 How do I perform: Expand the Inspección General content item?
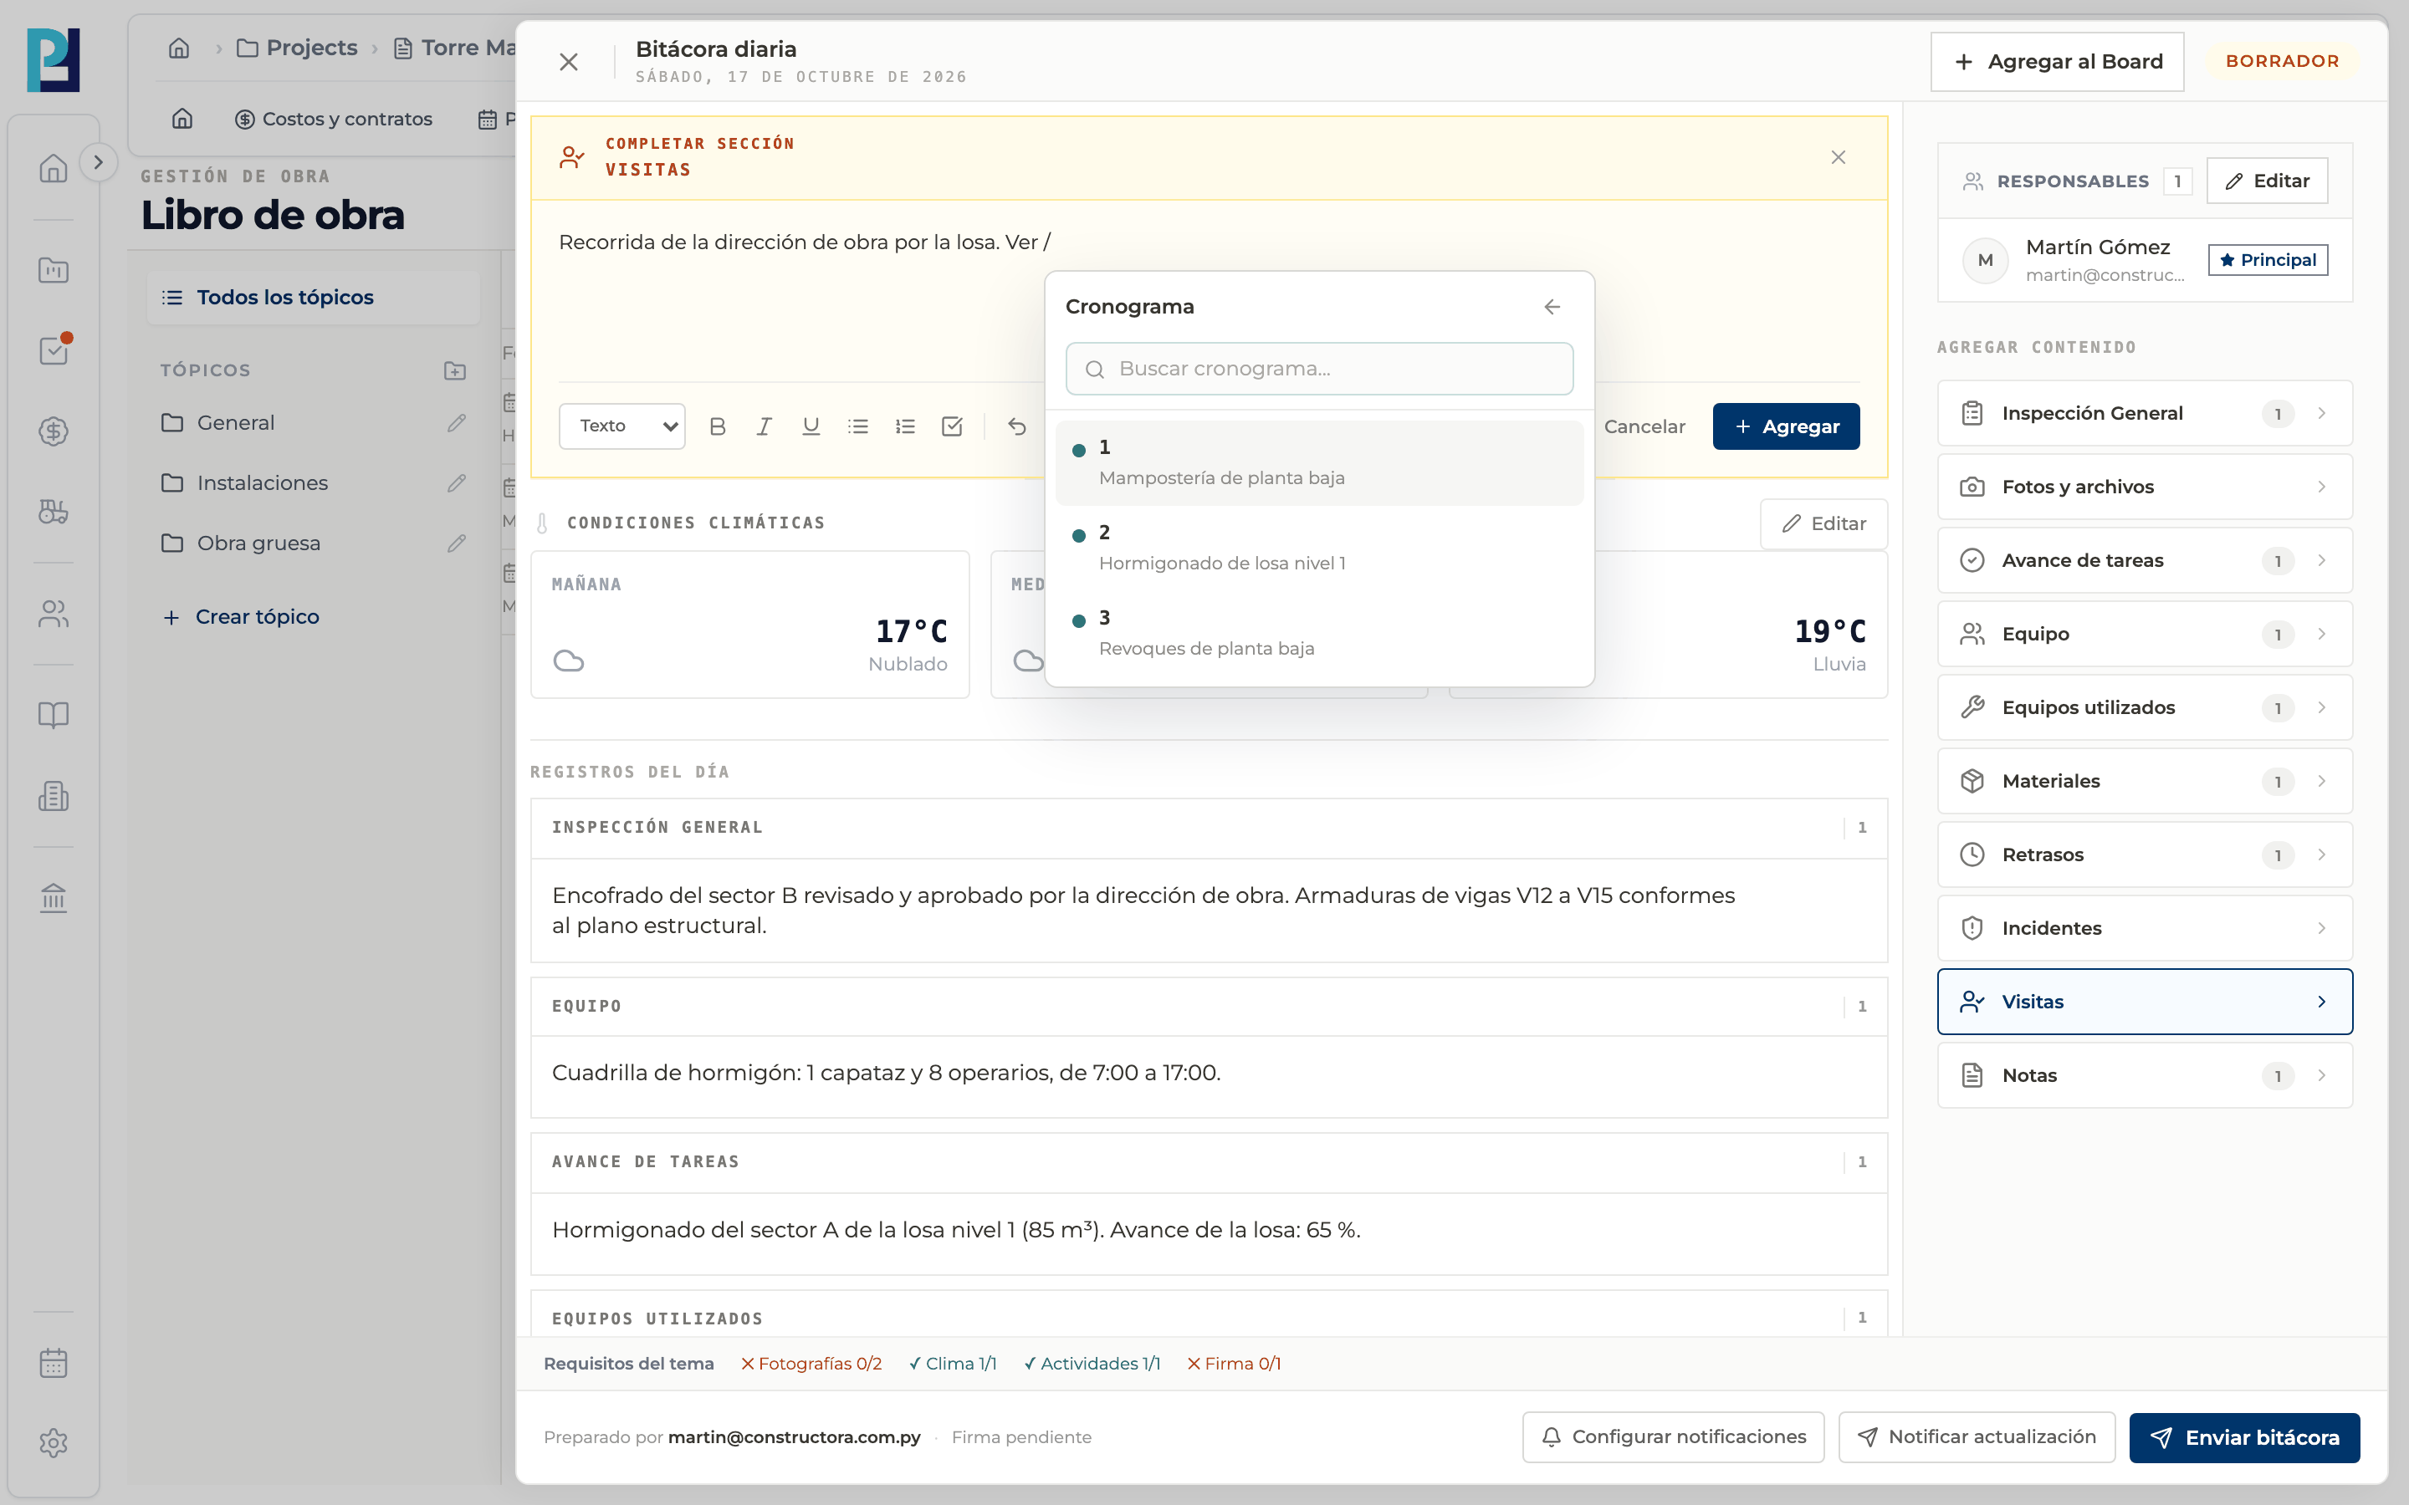2144,413
